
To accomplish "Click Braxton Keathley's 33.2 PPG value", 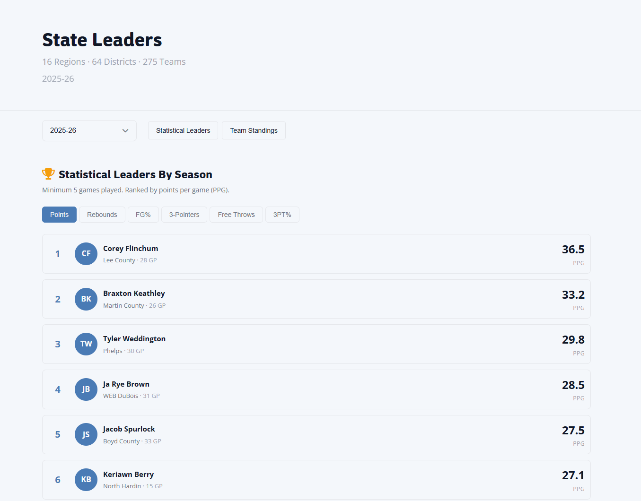I will [x=573, y=295].
